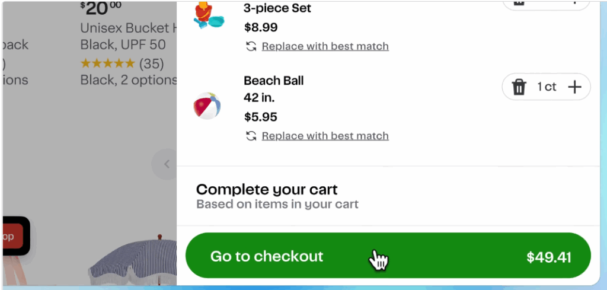Click the $49.41 cart total
This screenshot has width=607, height=290.
click(548, 257)
